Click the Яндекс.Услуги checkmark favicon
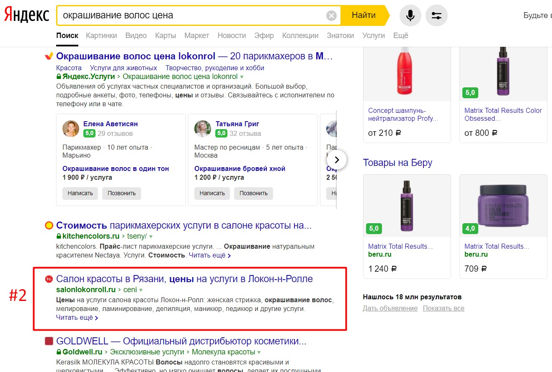The width and height of the screenshot is (552, 372). [49, 56]
